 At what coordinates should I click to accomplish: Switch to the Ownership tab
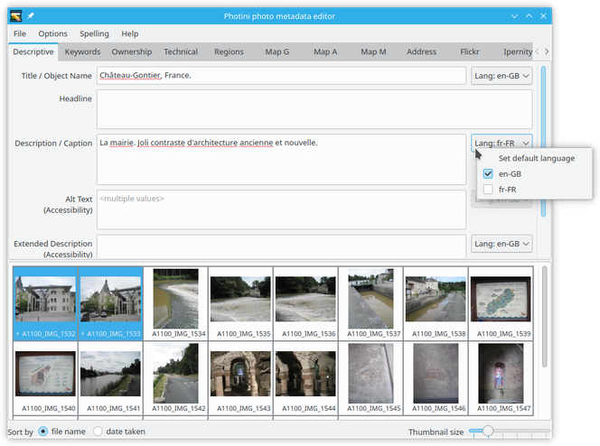(132, 51)
